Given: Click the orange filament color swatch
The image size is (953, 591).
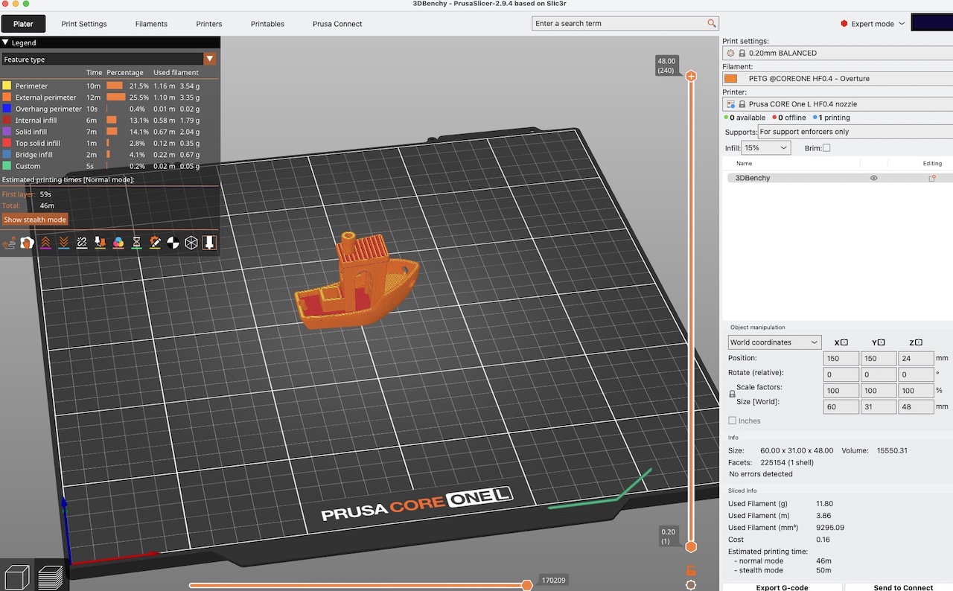Looking at the screenshot, I should pyautogui.click(x=730, y=79).
